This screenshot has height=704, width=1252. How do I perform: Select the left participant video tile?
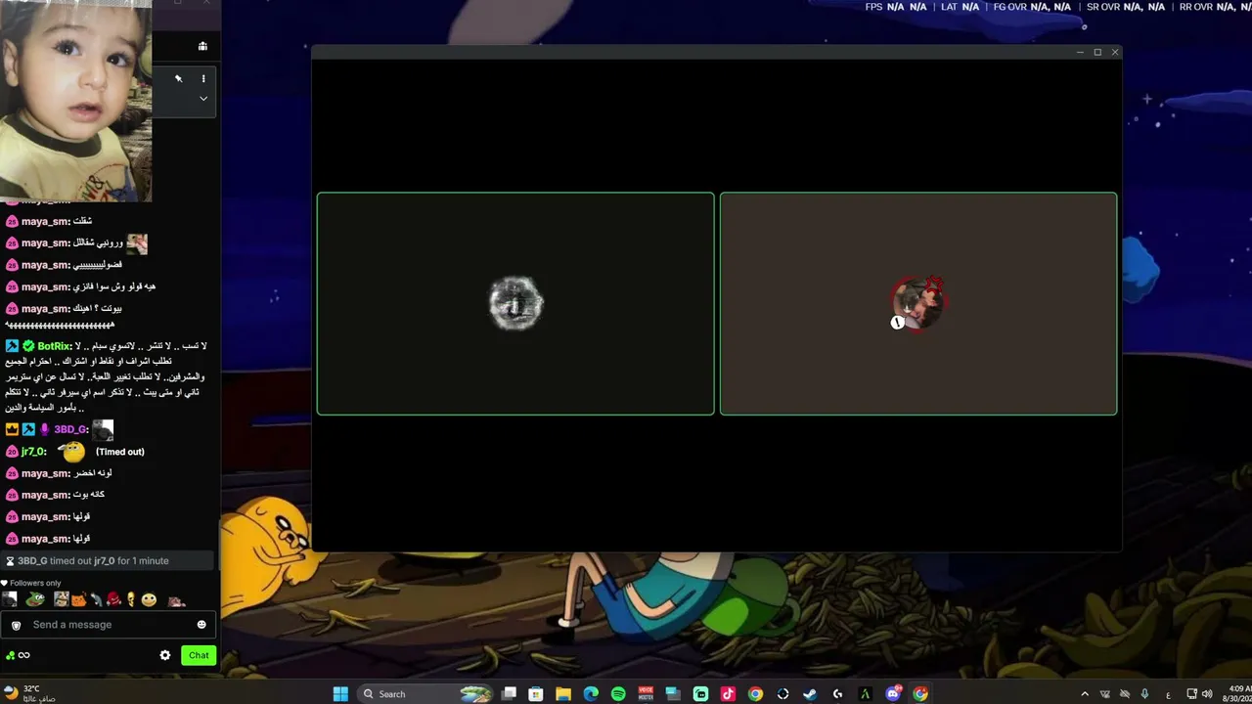[x=515, y=304]
